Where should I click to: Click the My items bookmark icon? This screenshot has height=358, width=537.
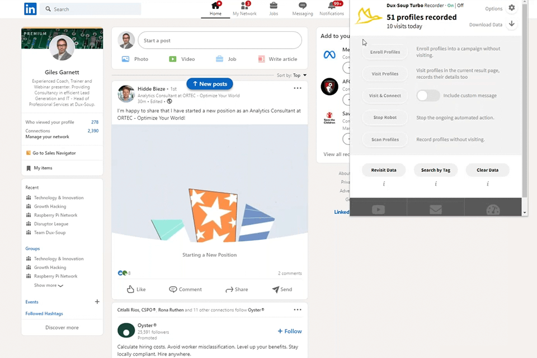[x=29, y=168]
